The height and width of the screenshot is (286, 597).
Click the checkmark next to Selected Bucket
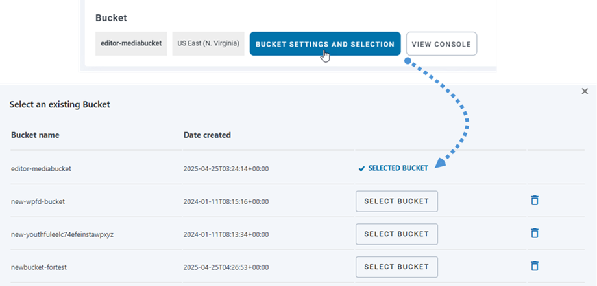[362, 168]
